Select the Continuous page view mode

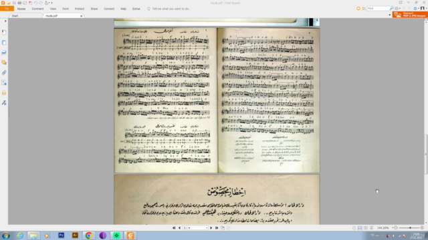tap(360, 228)
